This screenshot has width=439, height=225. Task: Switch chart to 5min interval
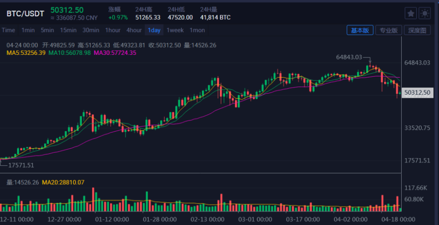(x=47, y=30)
